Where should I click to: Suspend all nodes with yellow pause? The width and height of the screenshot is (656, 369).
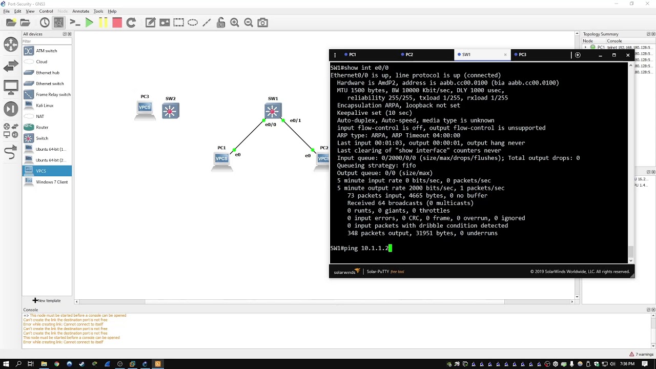[103, 23]
